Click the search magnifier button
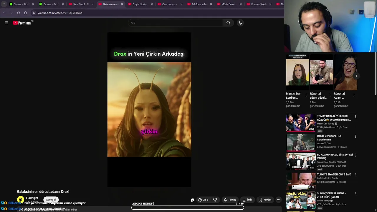This screenshot has height=212, width=377. [228, 23]
